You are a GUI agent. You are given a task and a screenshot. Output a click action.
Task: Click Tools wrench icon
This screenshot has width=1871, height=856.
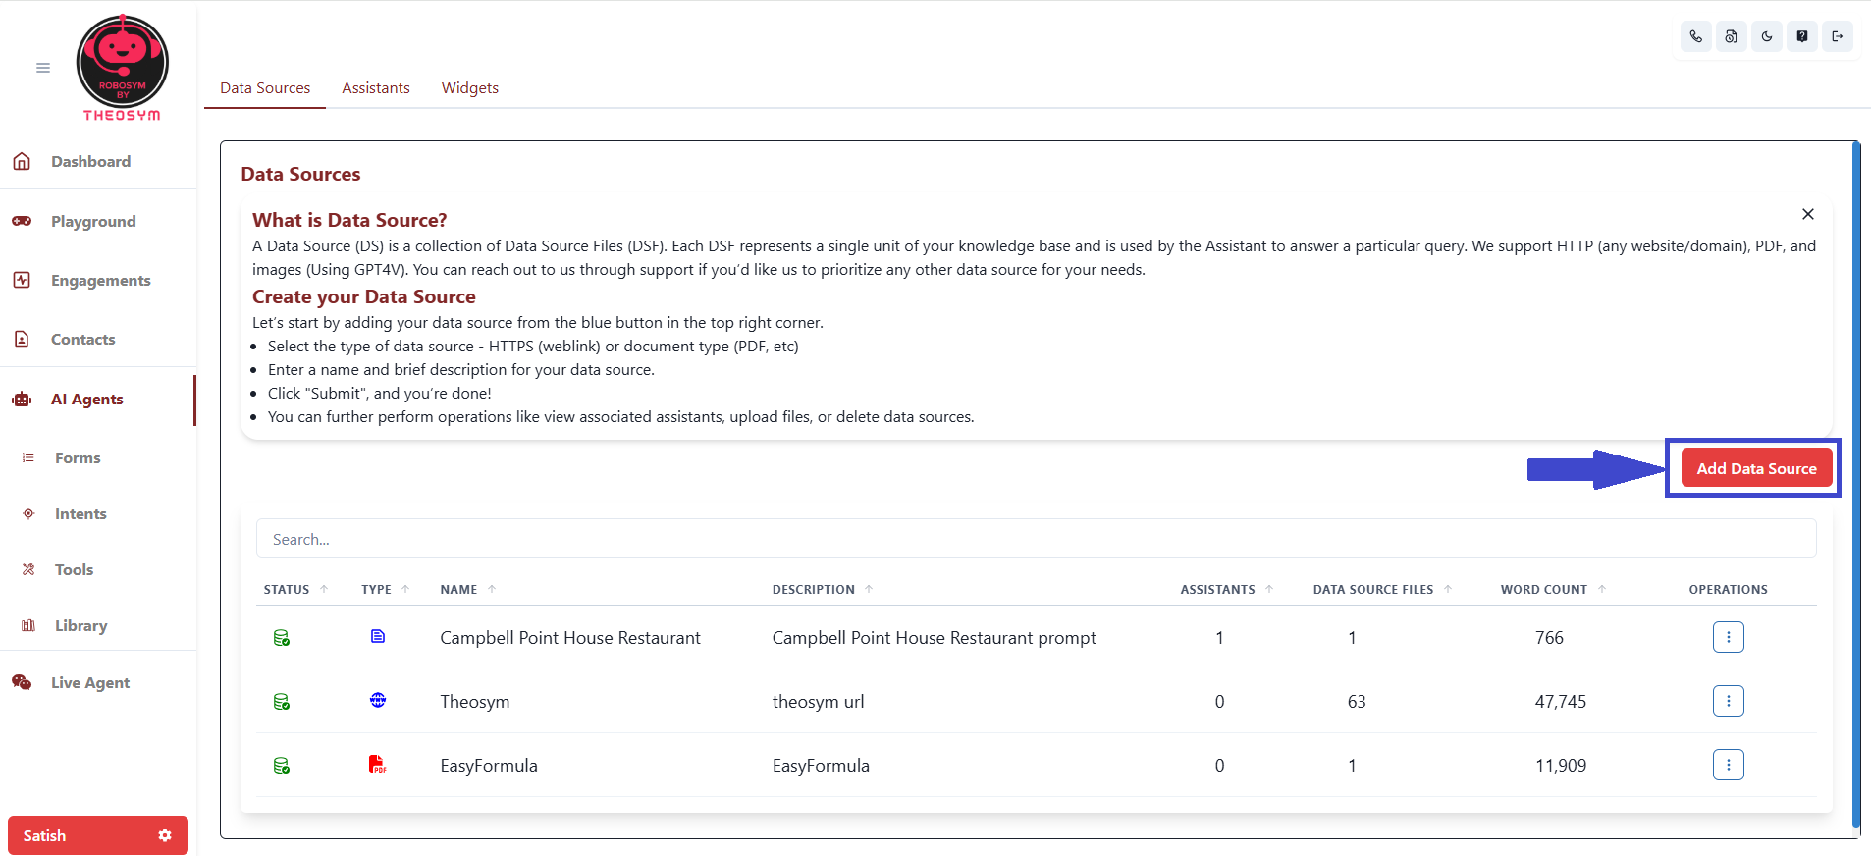click(x=28, y=569)
